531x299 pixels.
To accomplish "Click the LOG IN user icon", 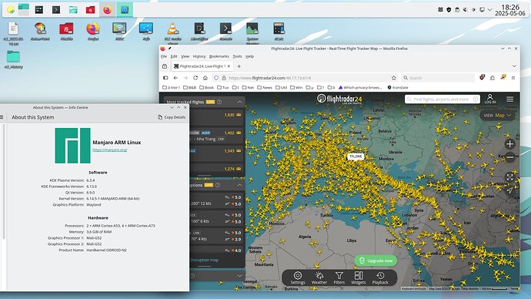I will (489, 99).
